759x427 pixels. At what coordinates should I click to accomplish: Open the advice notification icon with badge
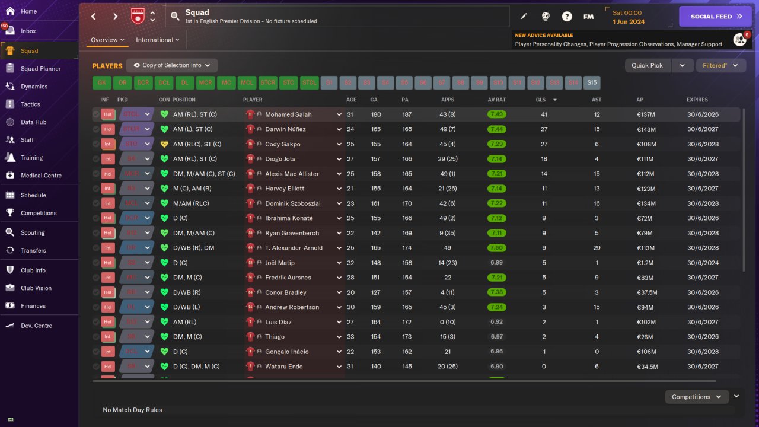click(x=740, y=39)
